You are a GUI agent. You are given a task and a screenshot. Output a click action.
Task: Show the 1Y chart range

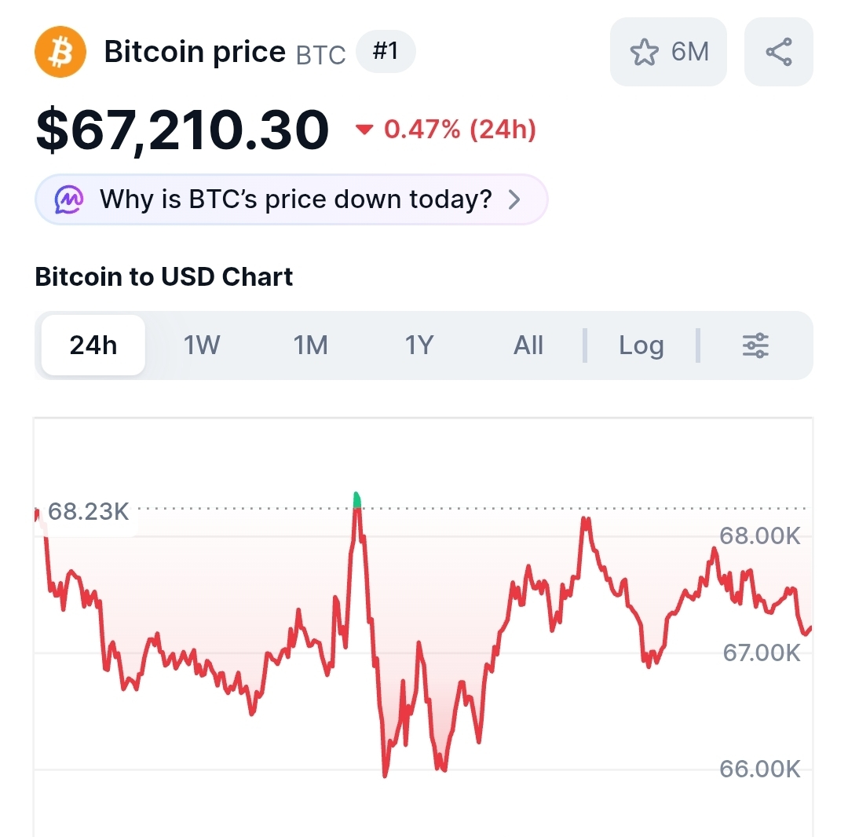pos(419,345)
